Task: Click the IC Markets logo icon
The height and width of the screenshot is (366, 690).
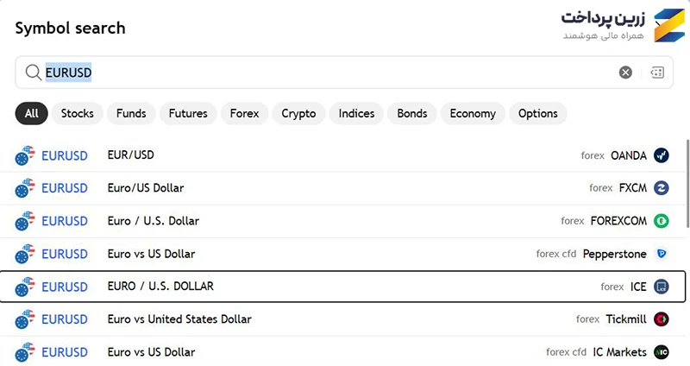Action: tap(661, 352)
